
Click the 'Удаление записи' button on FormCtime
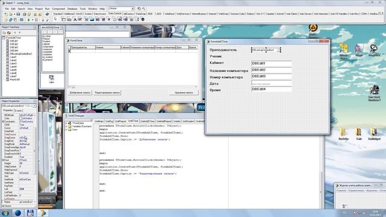click(x=183, y=93)
